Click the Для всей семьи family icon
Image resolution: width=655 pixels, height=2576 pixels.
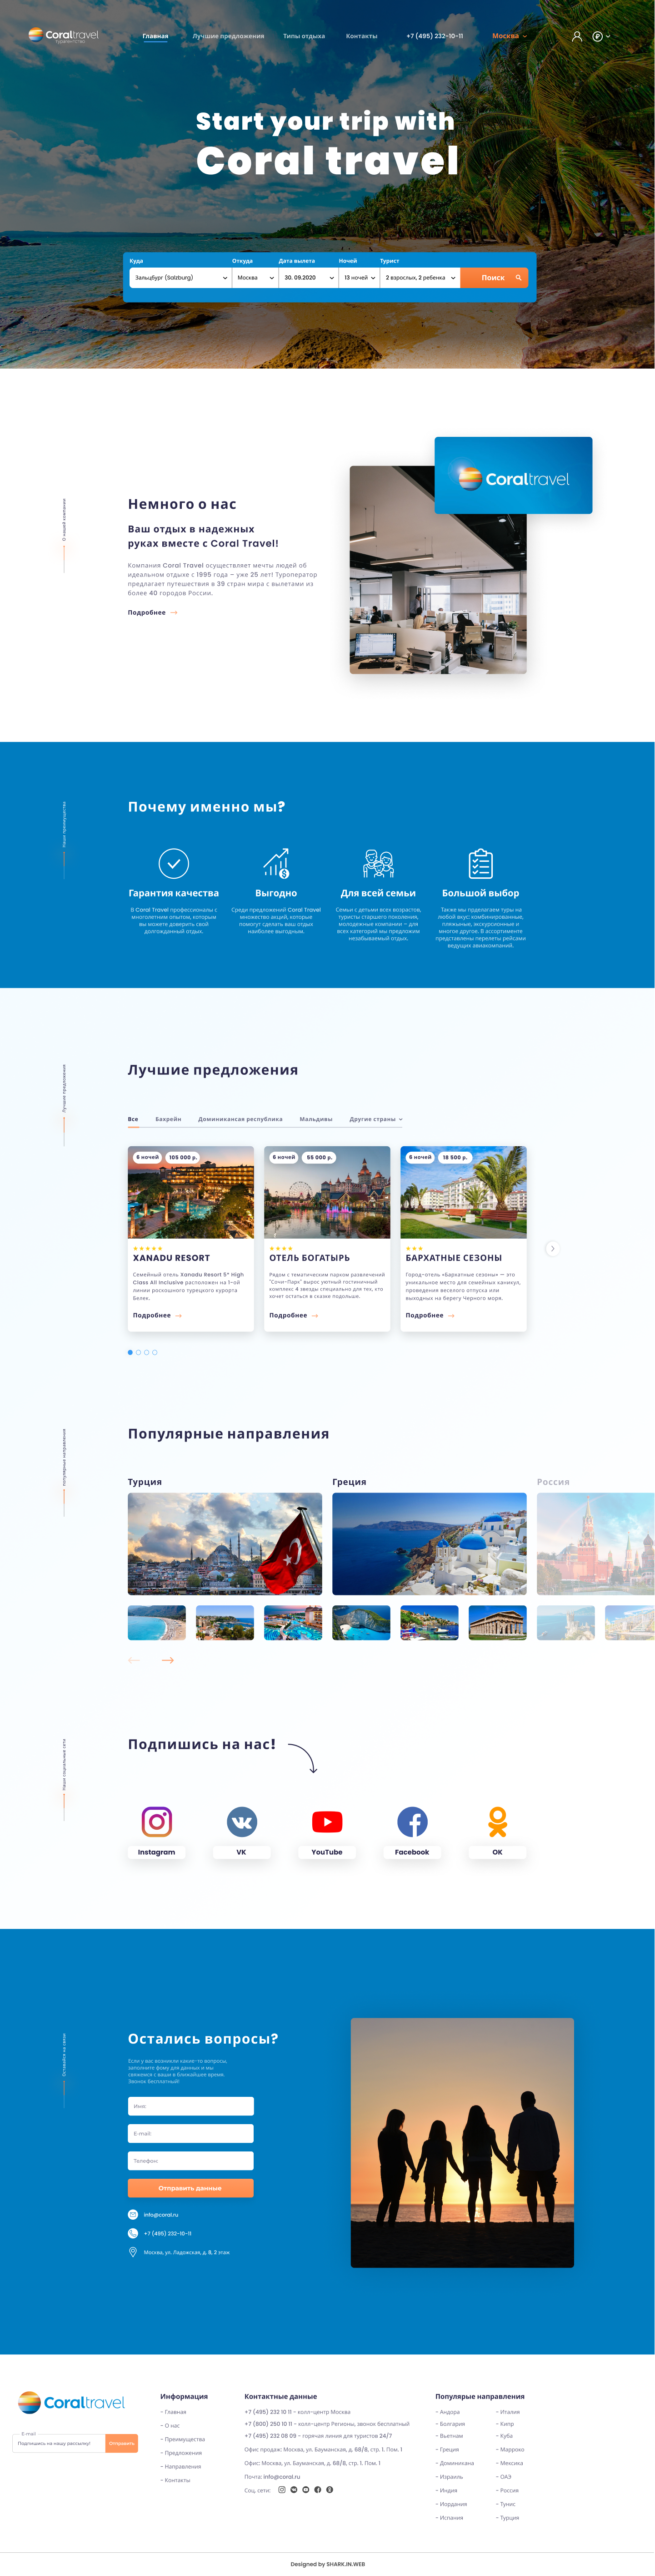click(379, 863)
